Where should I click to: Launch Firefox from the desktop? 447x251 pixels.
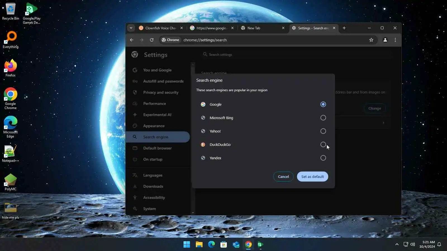(11, 68)
